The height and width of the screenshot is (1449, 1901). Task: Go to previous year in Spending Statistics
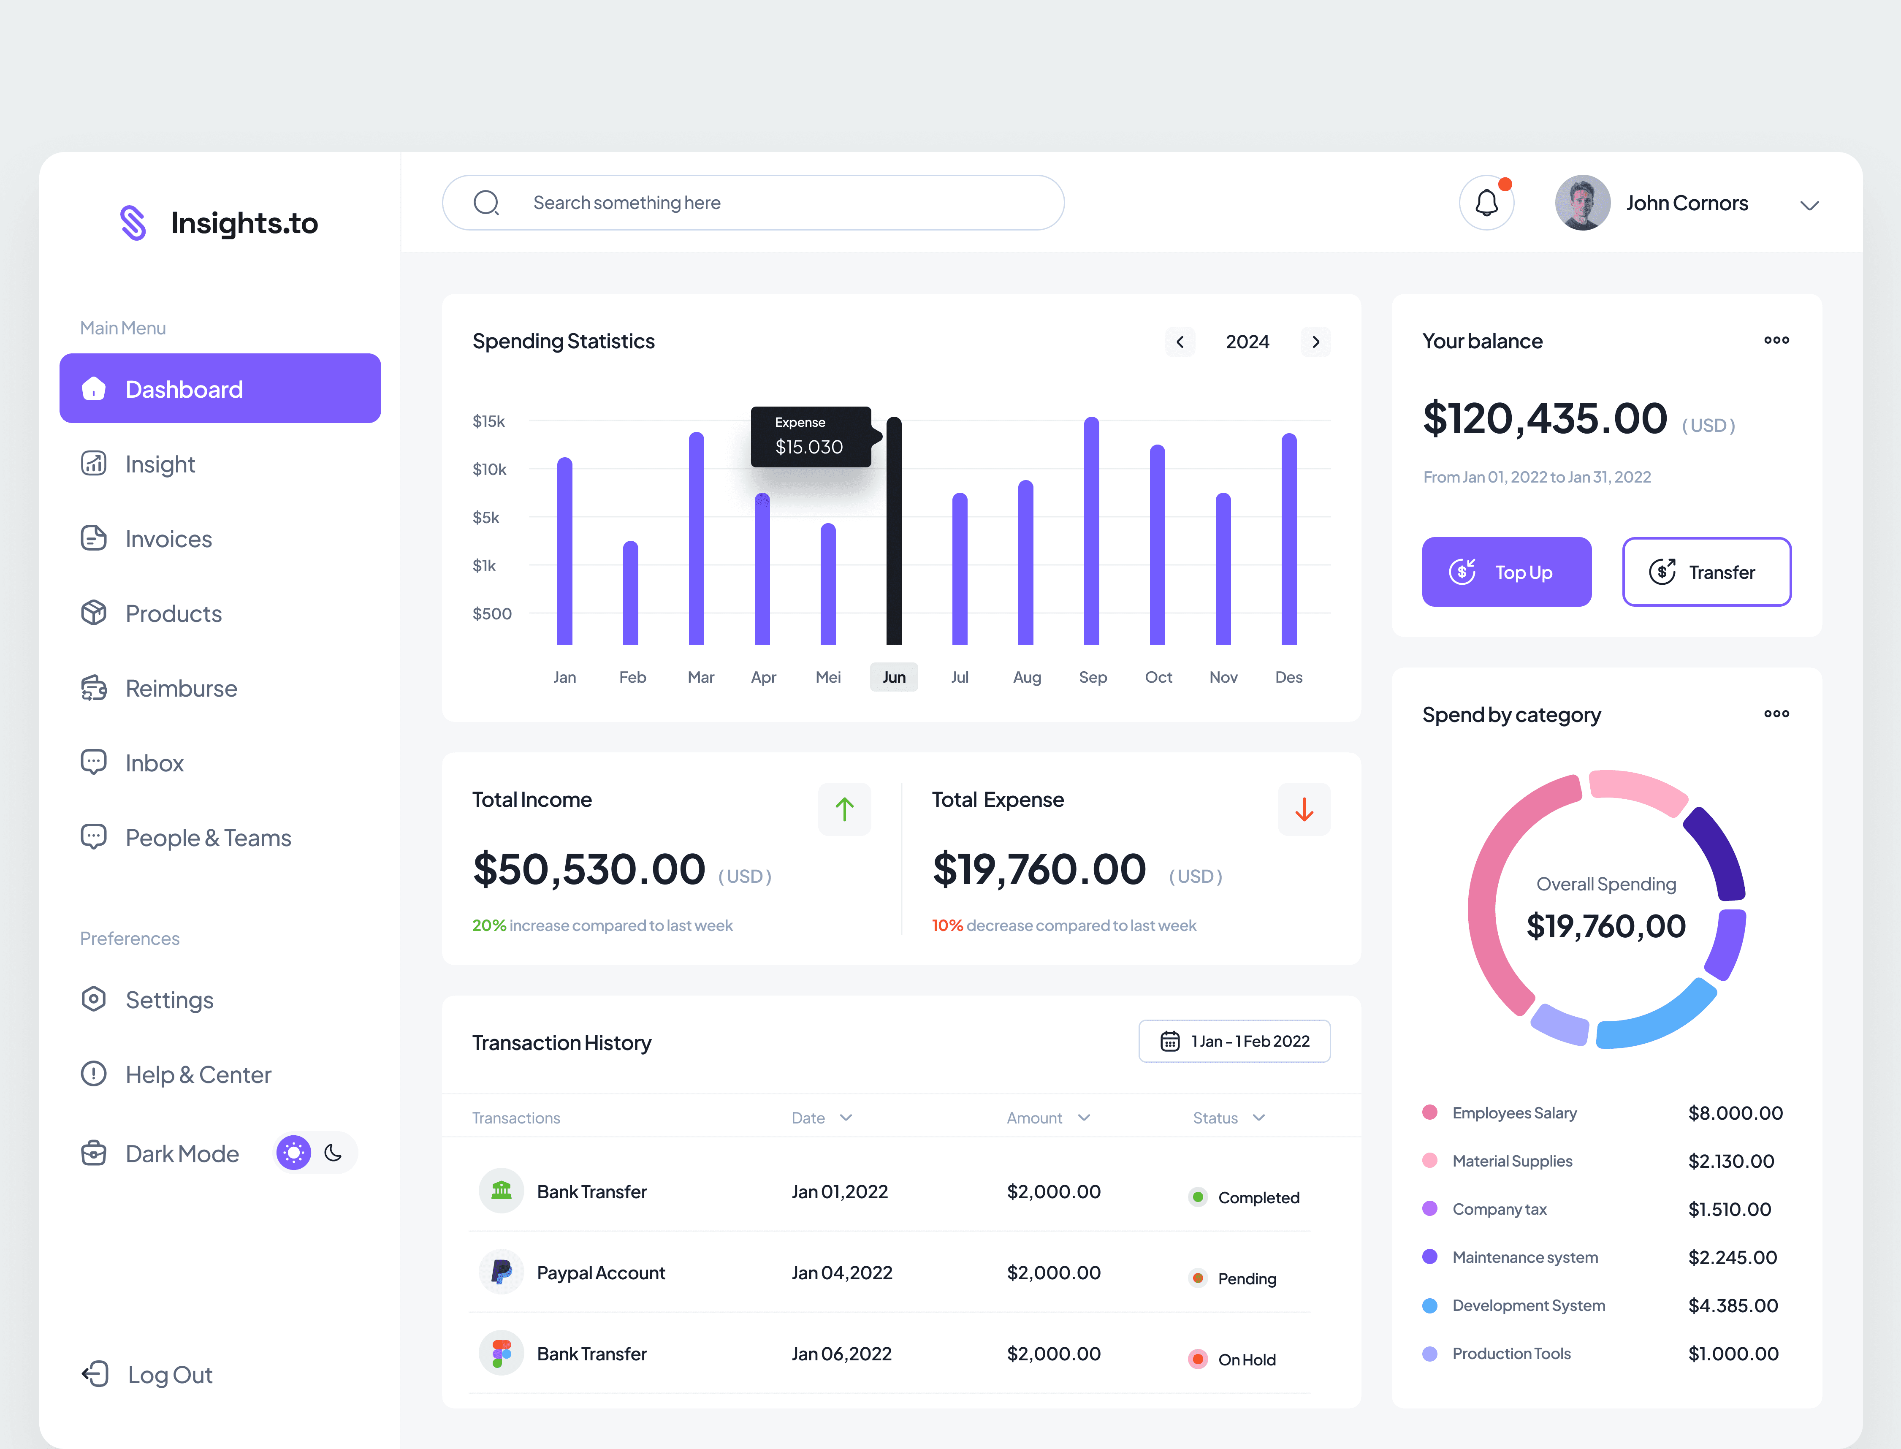click(1180, 342)
